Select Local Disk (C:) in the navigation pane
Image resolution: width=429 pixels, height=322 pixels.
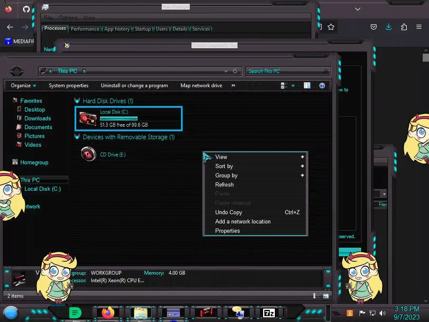(x=43, y=189)
